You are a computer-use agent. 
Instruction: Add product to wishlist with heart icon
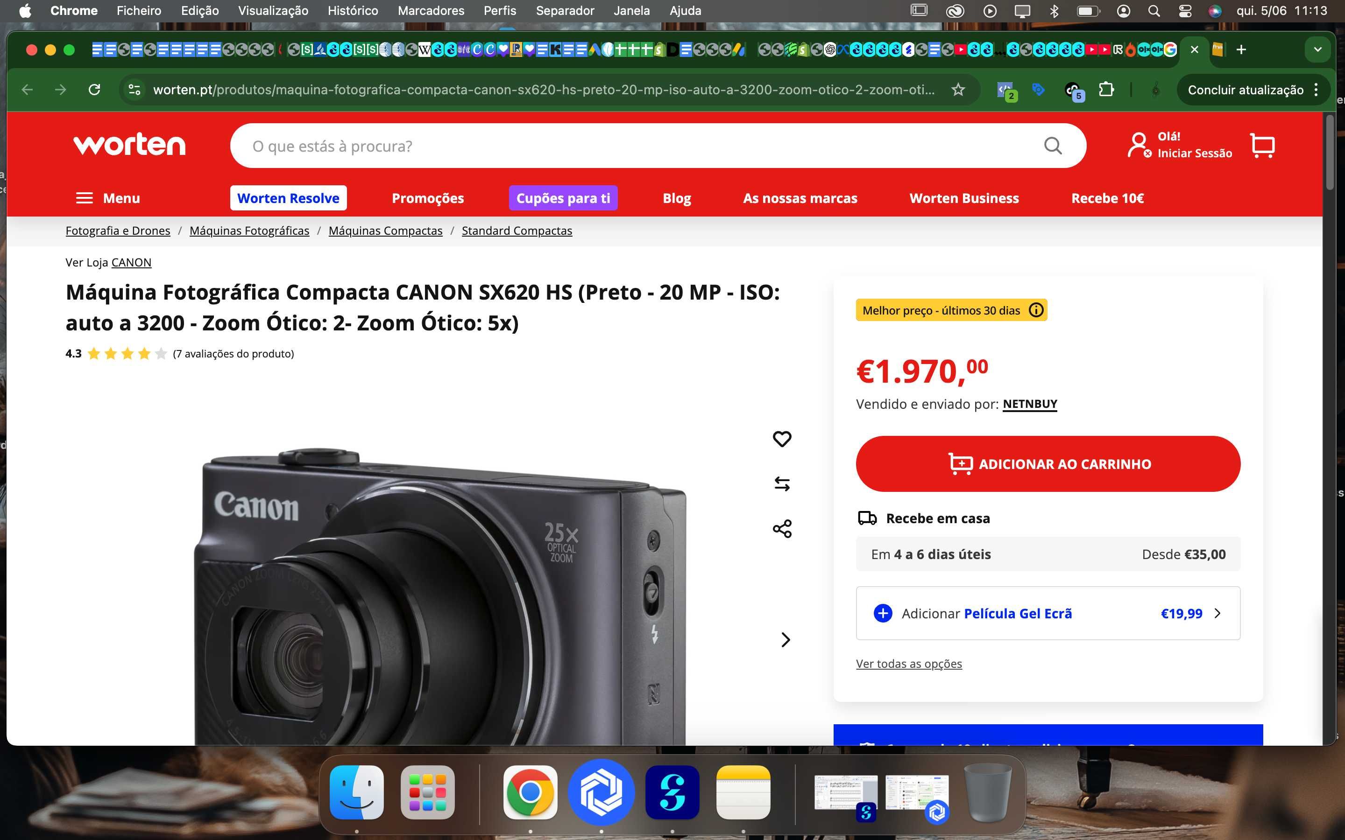coord(782,439)
